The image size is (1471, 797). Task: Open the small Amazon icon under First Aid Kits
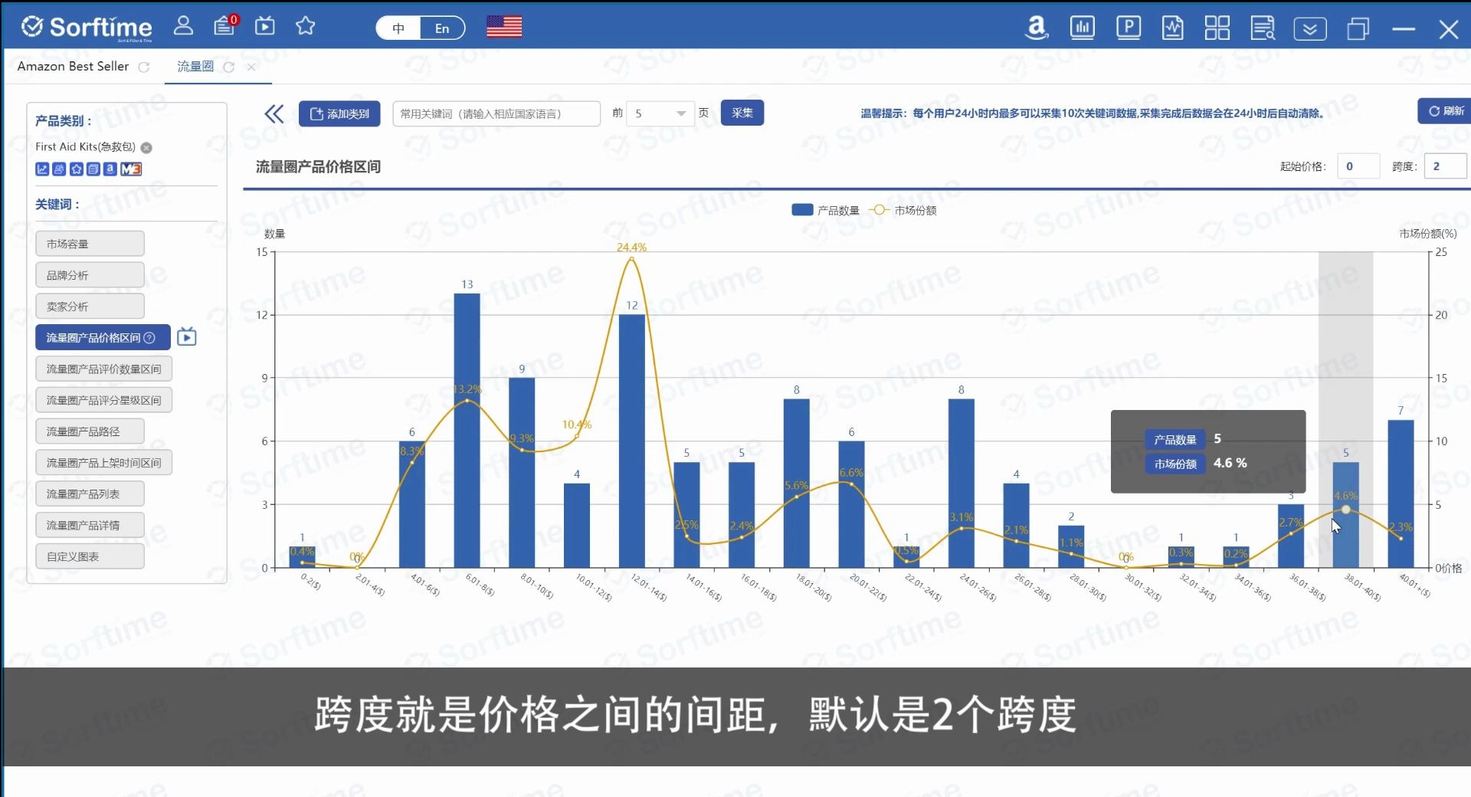pyautogui.click(x=110, y=169)
